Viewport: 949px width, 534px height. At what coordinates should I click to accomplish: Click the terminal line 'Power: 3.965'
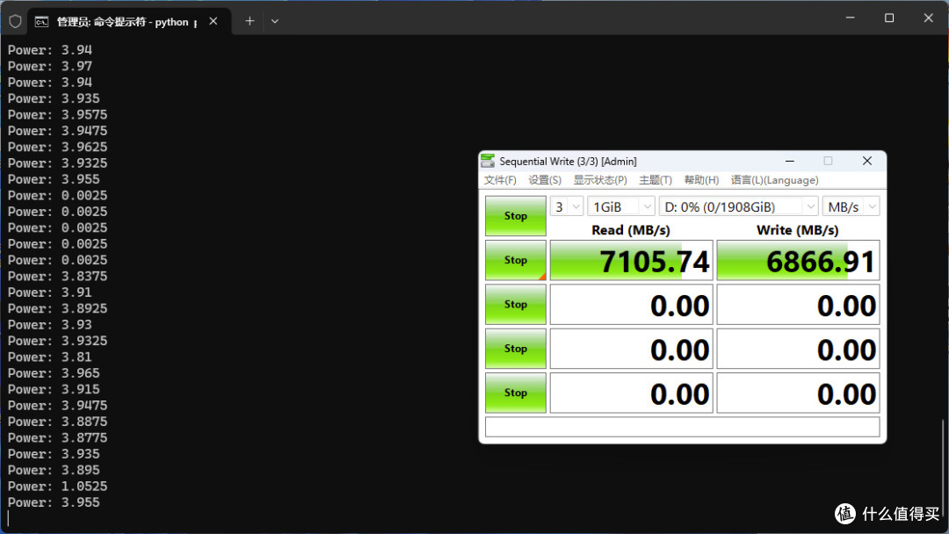pos(54,373)
